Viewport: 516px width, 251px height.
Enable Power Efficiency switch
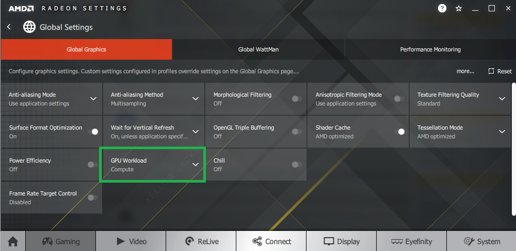[93, 165]
